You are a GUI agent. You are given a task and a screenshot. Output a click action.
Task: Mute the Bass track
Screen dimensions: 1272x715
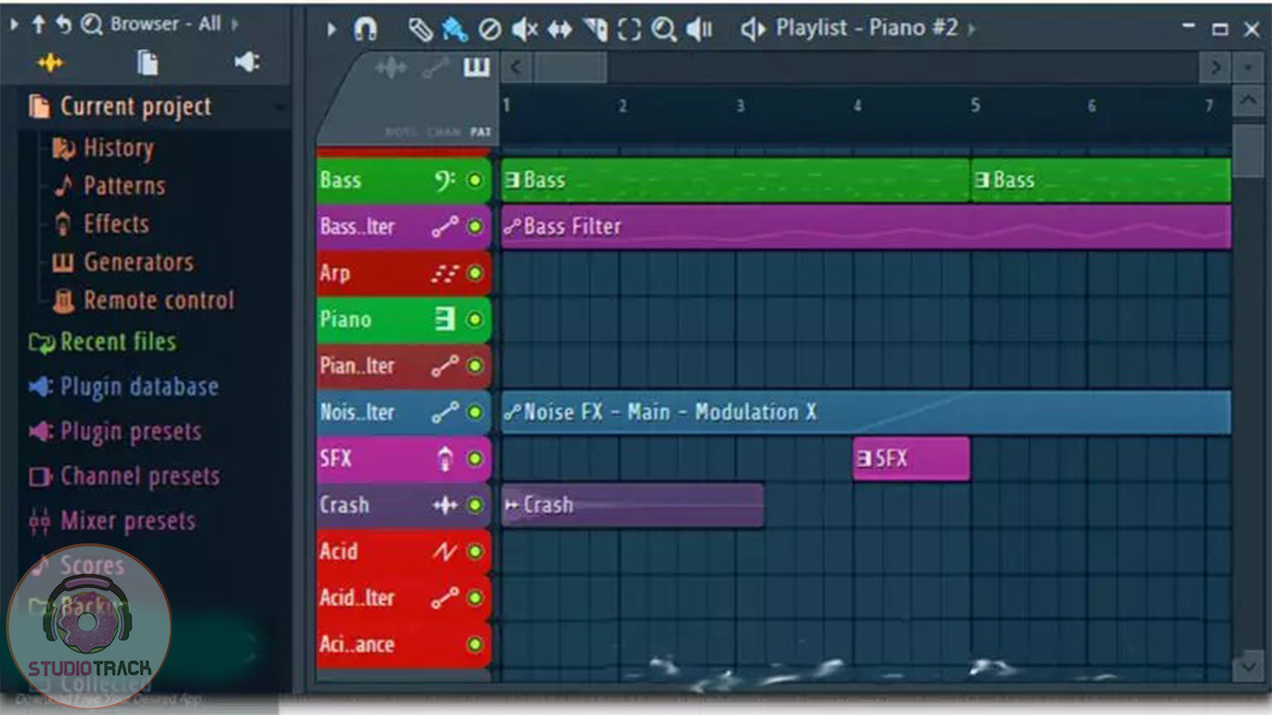coord(474,180)
